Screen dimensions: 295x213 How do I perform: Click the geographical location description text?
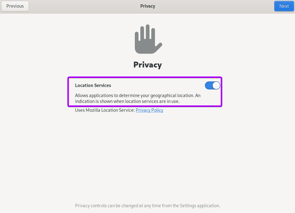coord(138,98)
